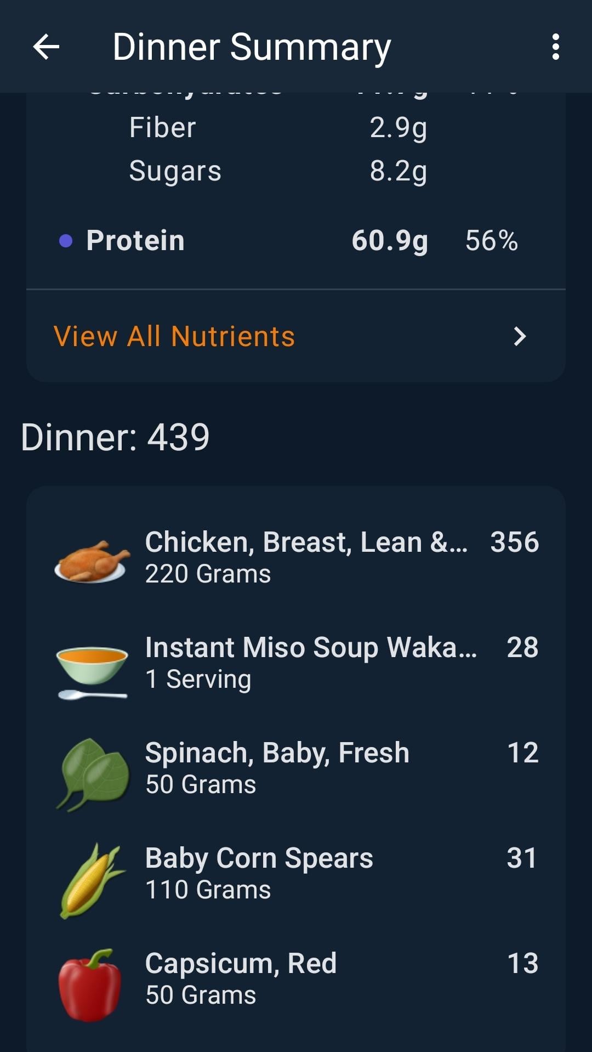
Task: Tap the Sugars 8.2g row
Action: pos(277,171)
